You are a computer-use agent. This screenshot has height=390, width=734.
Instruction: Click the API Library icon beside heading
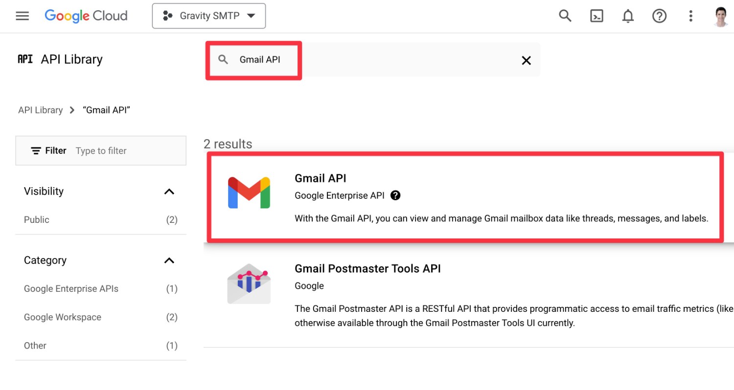click(25, 59)
